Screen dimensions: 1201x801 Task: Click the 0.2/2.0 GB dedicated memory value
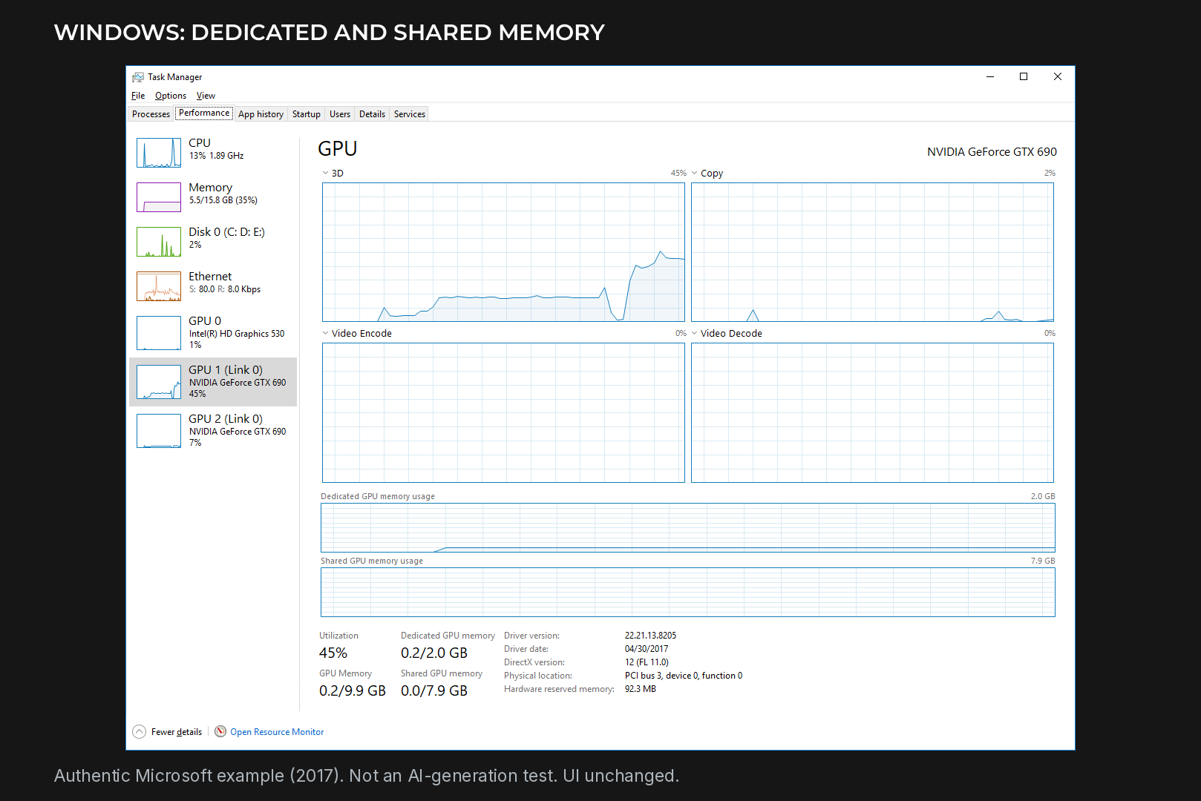[x=434, y=653]
